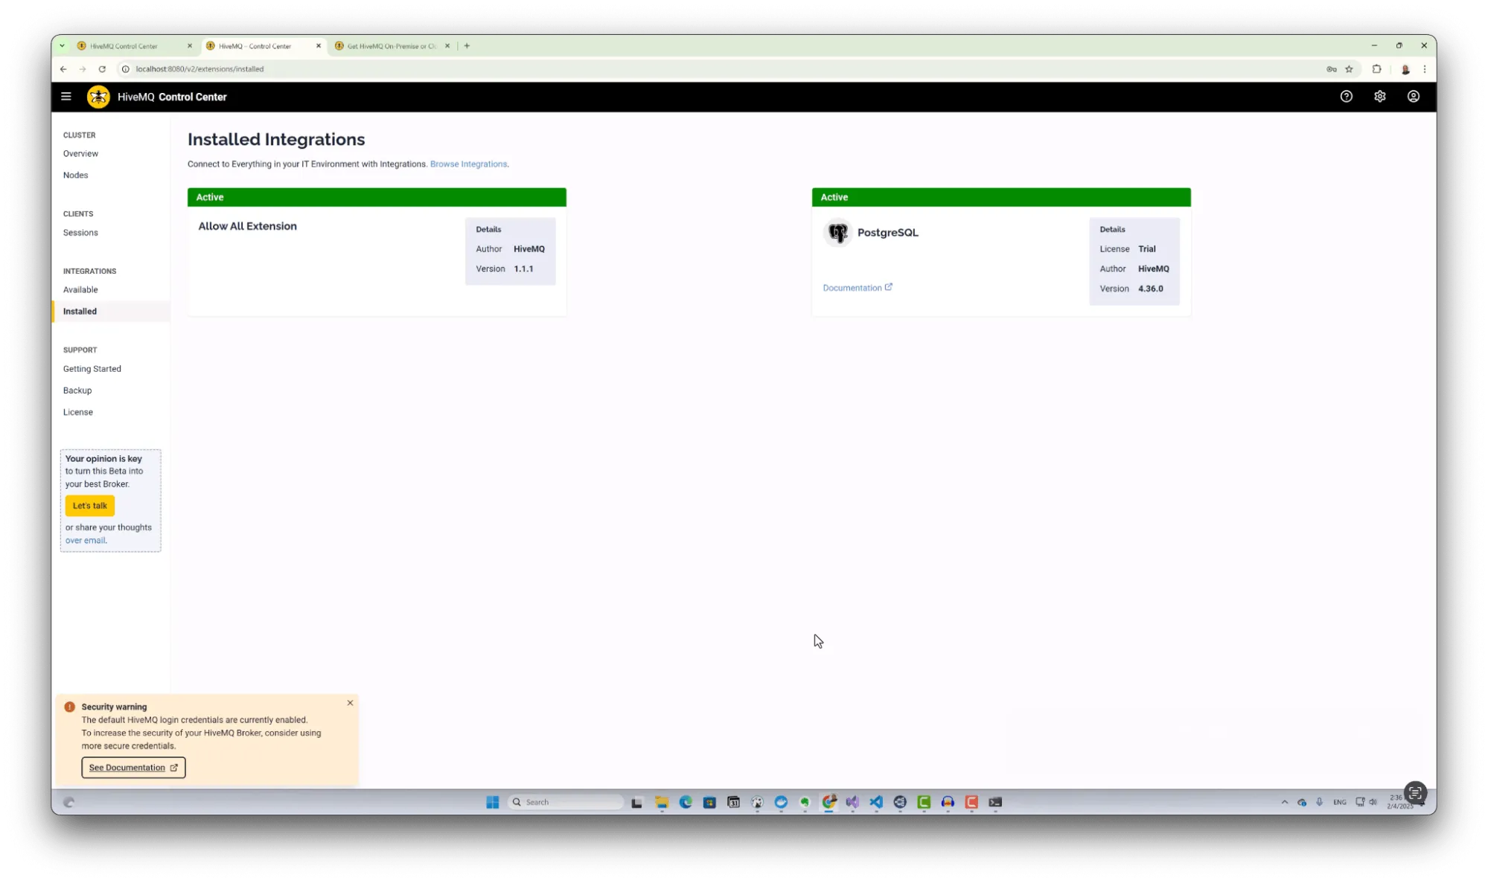The height and width of the screenshot is (883, 1488).
Task: Open Visual Studio Code from taskbar
Action: [876, 802]
